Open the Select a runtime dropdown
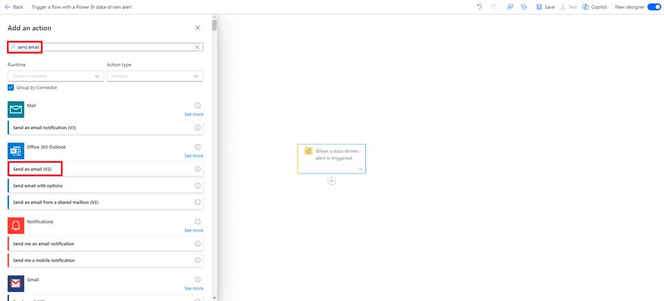The width and height of the screenshot is (664, 301). click(x=55, y=76)
